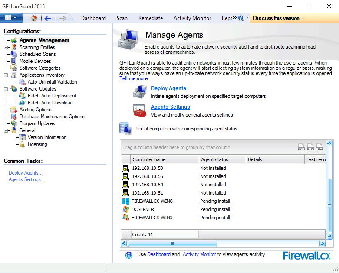The height and width of the screenshot is (273, 339).
Task: Export the agent list to PDF
Action: [302, 147]
